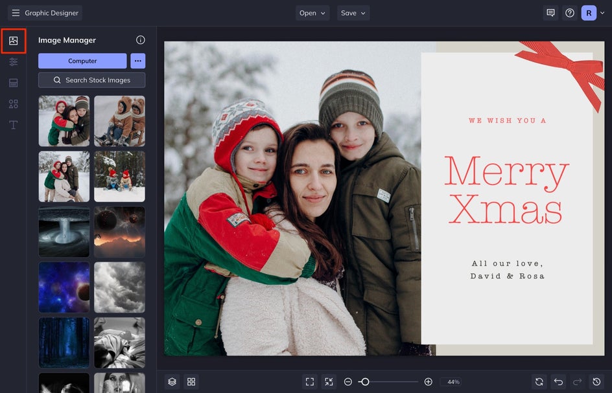The image size is (612, 393).
Task: Select the dark blue forest thumbnail
Action: coord(64,342)
